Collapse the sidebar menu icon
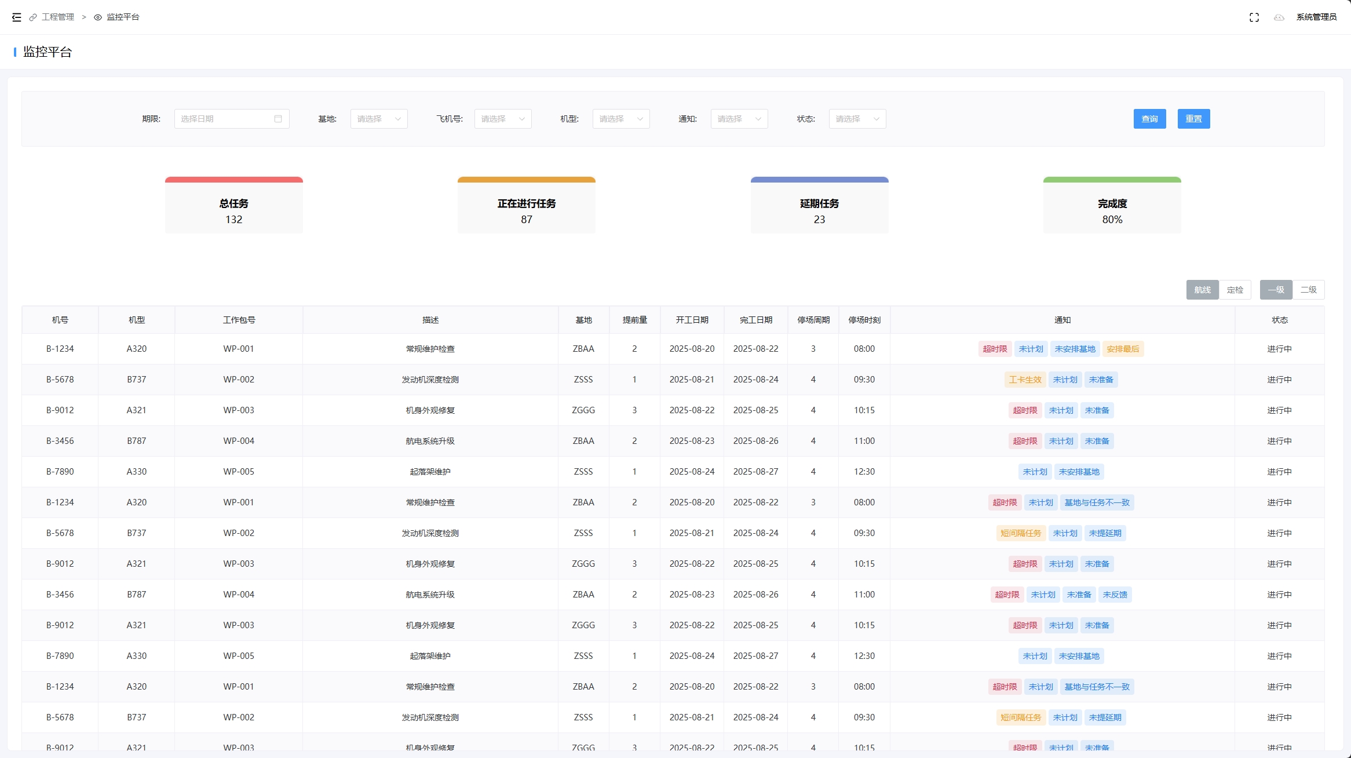Screen dimensions: 1351x758 coord(17,17)
